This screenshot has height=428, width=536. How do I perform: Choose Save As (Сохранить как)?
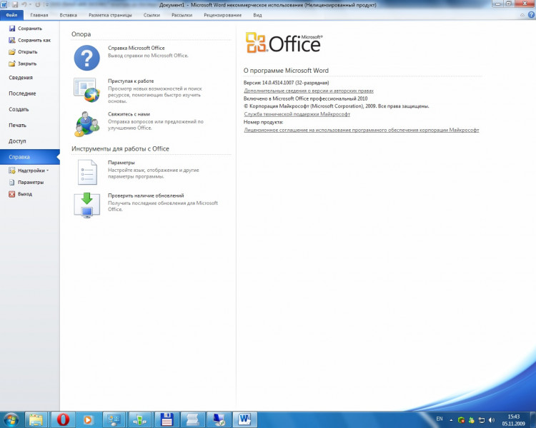tap(30, 40)
